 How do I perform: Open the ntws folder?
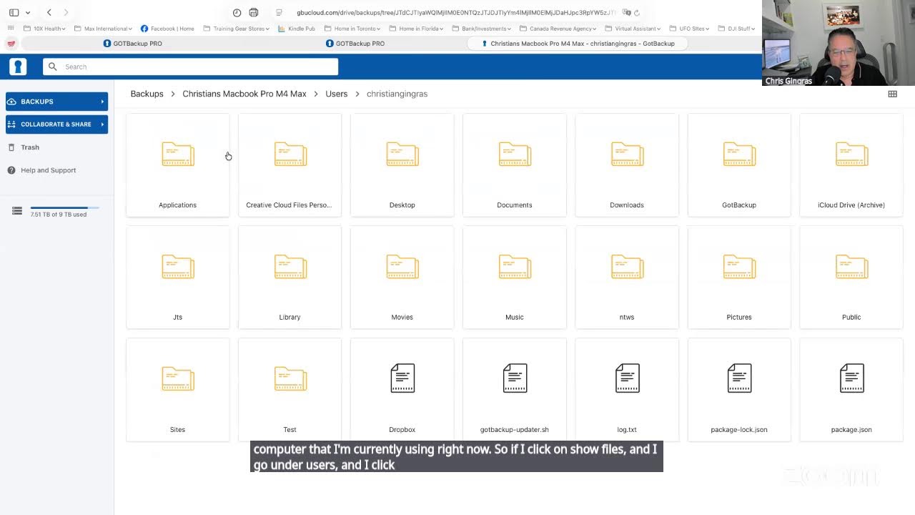627,278
